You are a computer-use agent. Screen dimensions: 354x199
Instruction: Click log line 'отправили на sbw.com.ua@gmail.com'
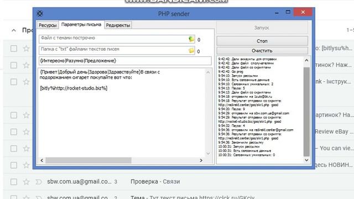(253, 113)
